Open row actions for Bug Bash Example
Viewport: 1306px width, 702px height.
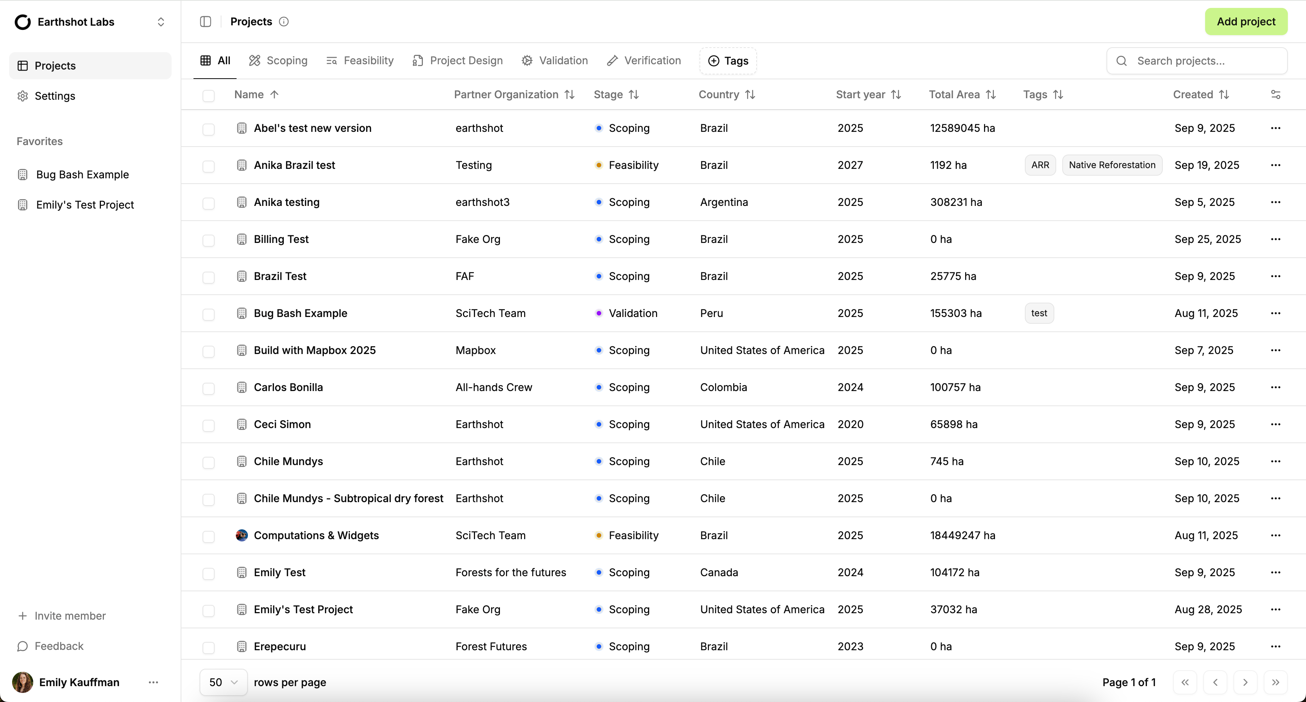point(1276,313)
